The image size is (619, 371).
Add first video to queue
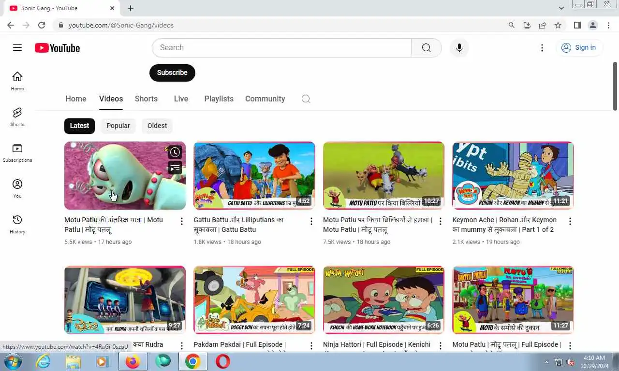(175, 168)
